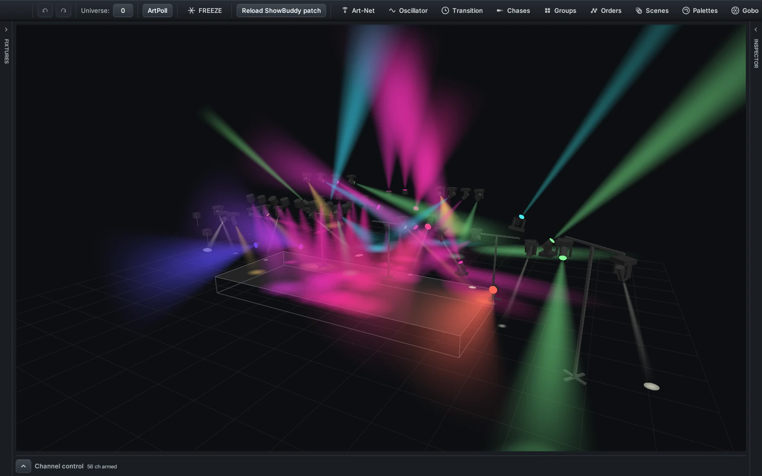
Task: Open the Groups panel
Action: tap(560, 10)
